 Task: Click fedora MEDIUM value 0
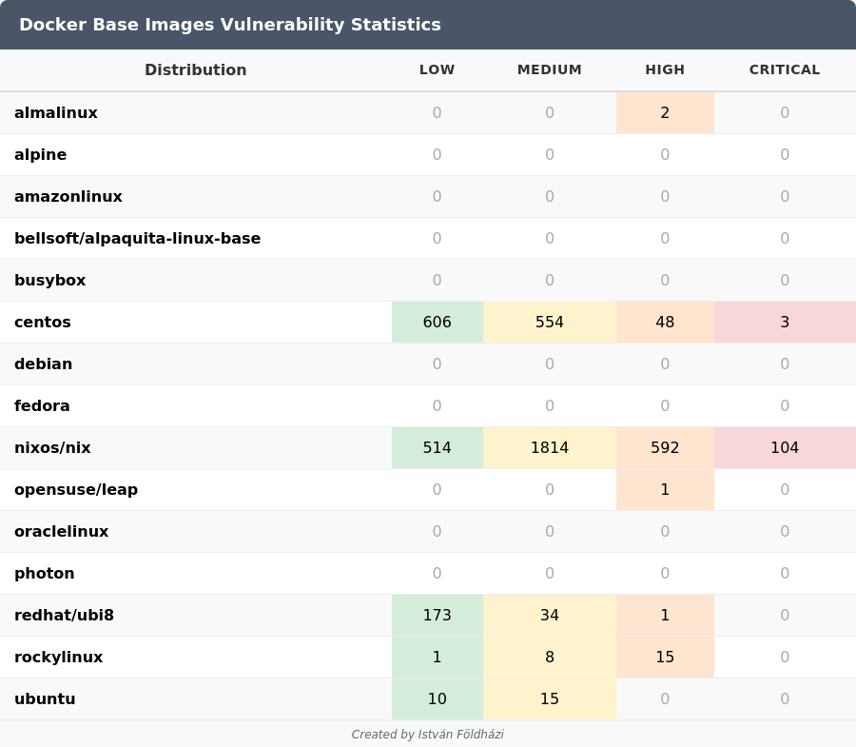(549, 405)
